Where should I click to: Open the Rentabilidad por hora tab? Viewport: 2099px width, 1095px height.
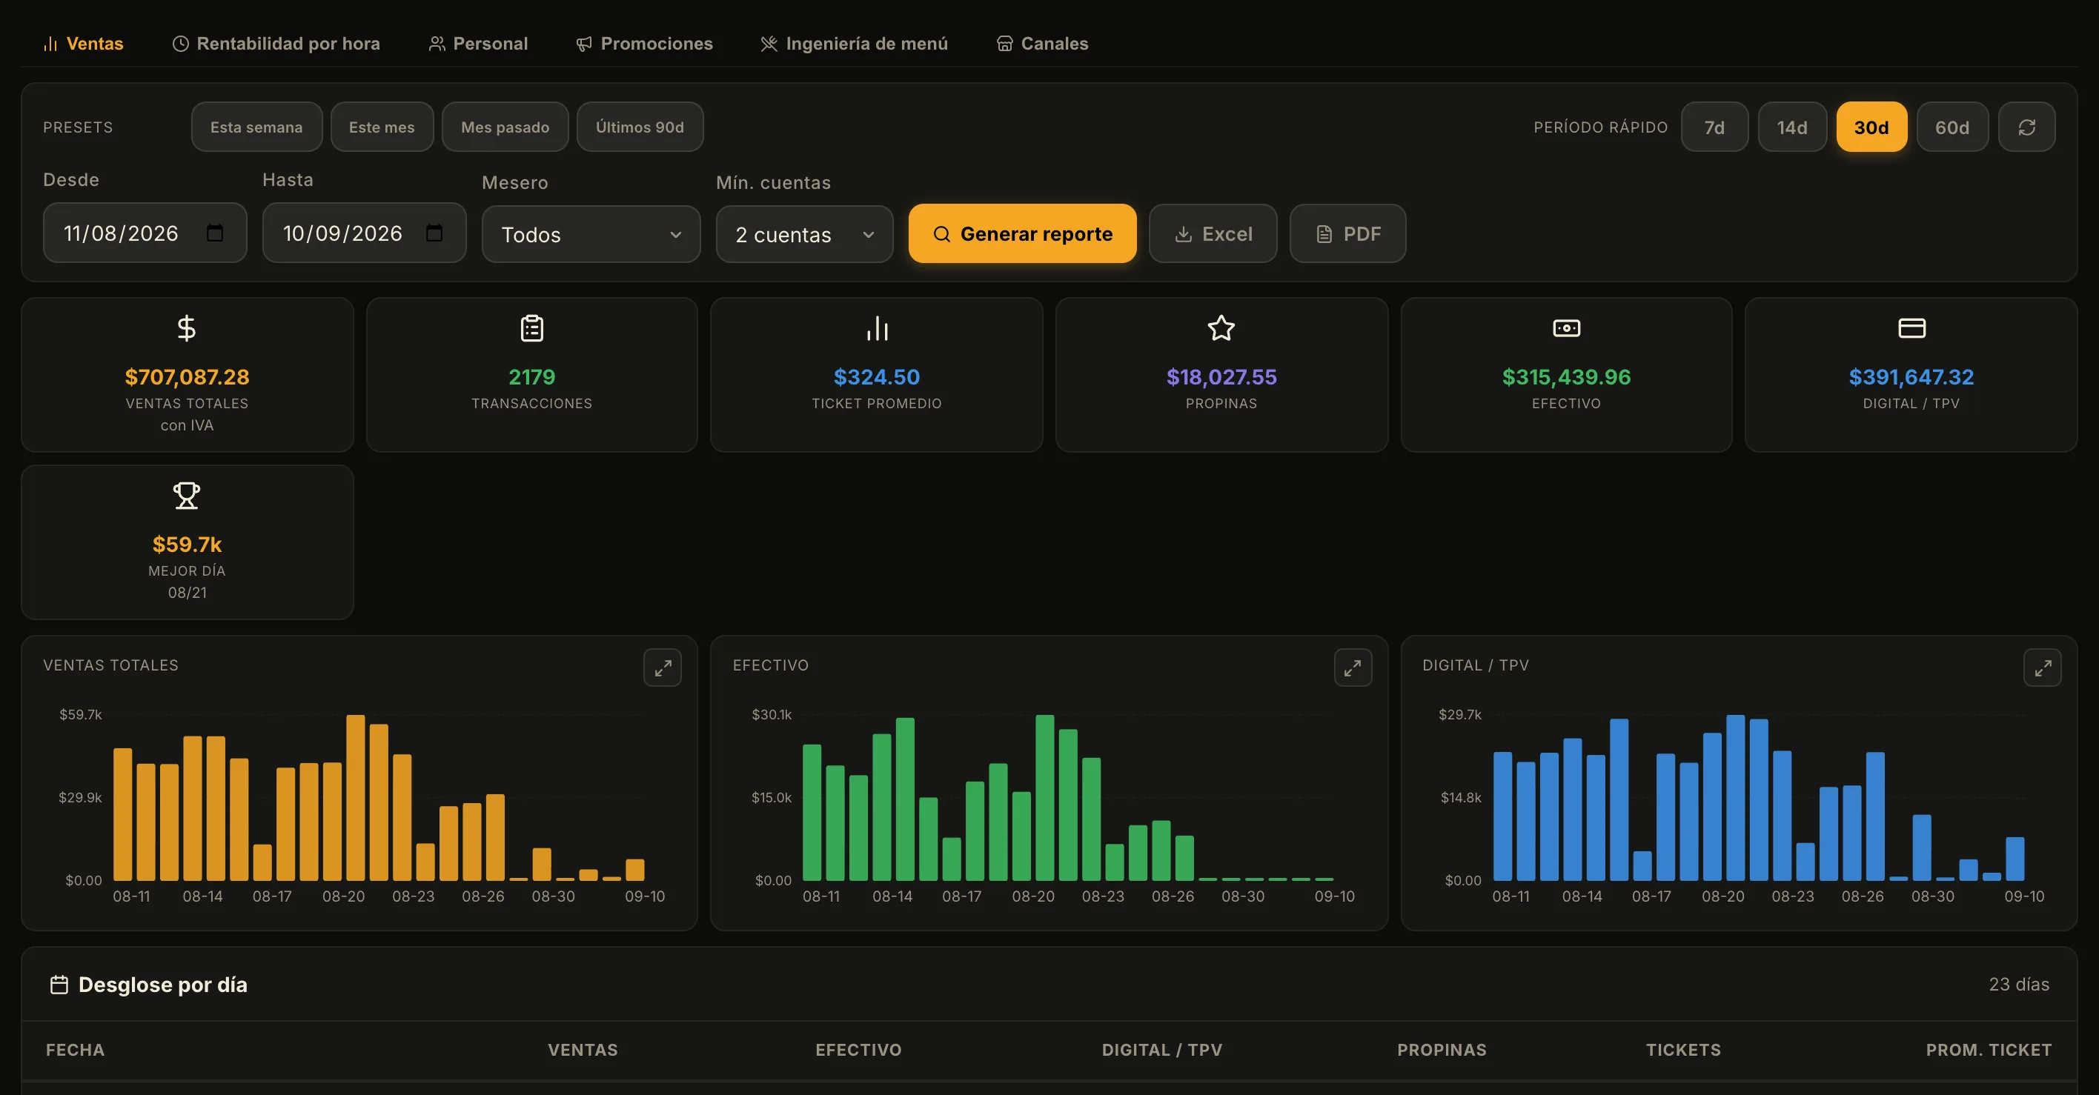click(x=276, y=43)
